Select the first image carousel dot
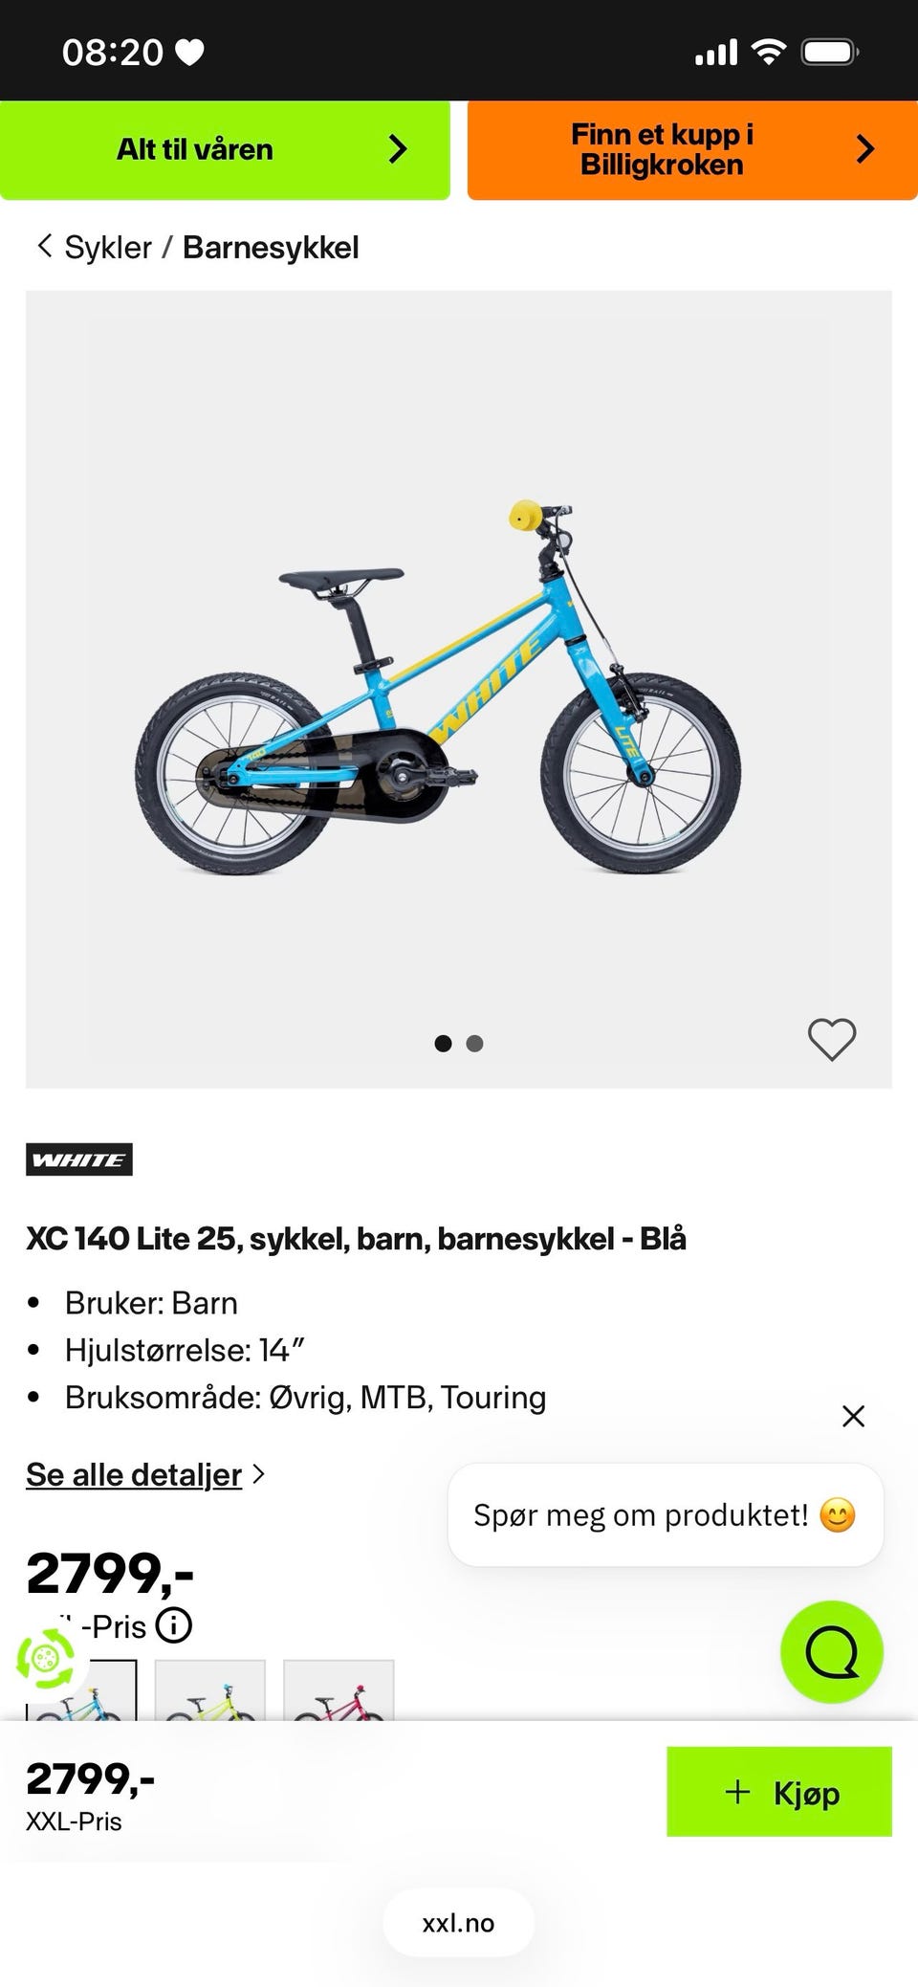Screen dimensions: 918x1987 pos(443,1044)
